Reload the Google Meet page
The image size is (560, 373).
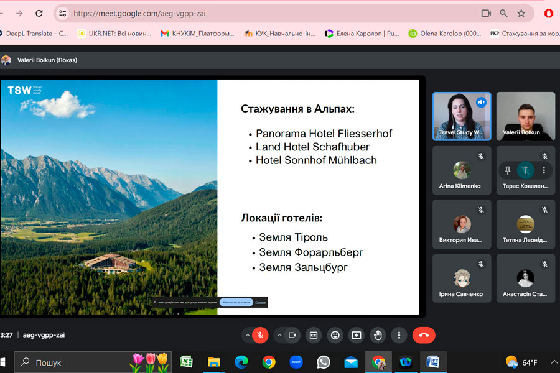tap(39, 13)
